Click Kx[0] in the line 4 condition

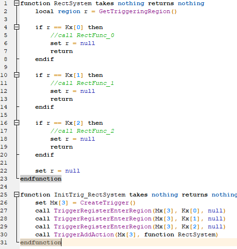point(74,27)
